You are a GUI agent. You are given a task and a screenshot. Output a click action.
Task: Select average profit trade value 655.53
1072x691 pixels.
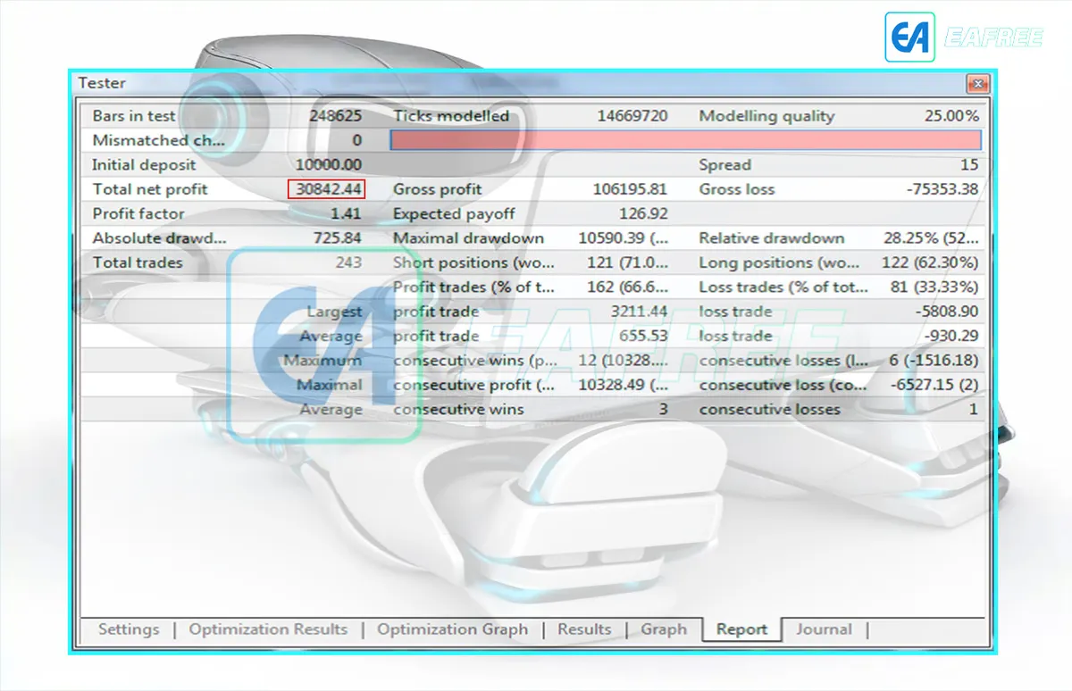(x=643, y=336)
